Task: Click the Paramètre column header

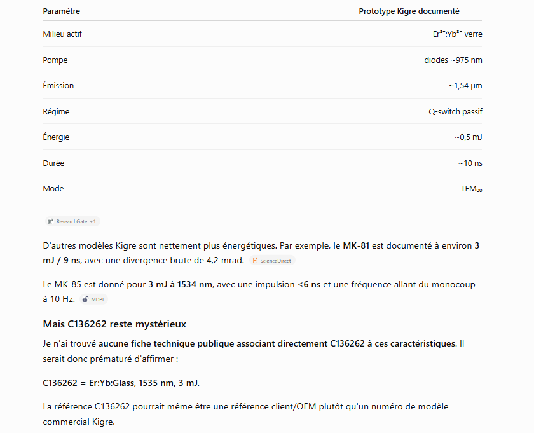Action: pyautogui.click(x=61, y=11)
